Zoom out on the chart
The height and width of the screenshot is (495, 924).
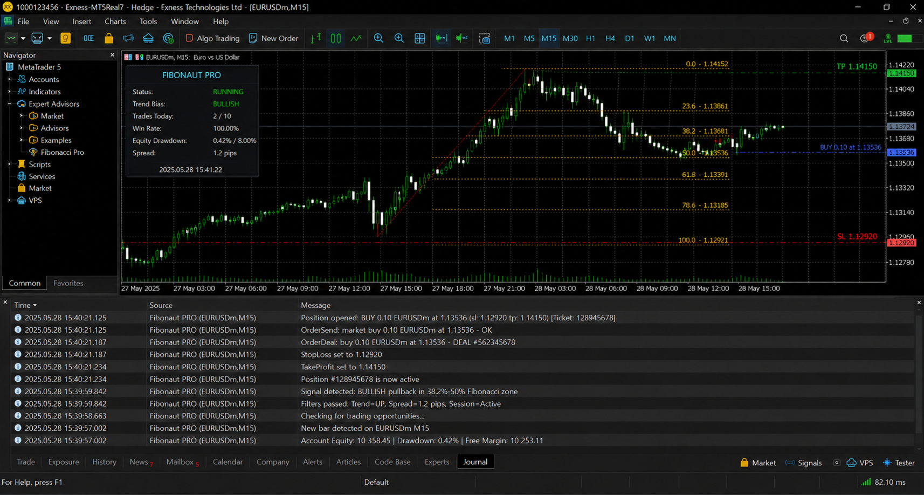click(x=399, y=38)
